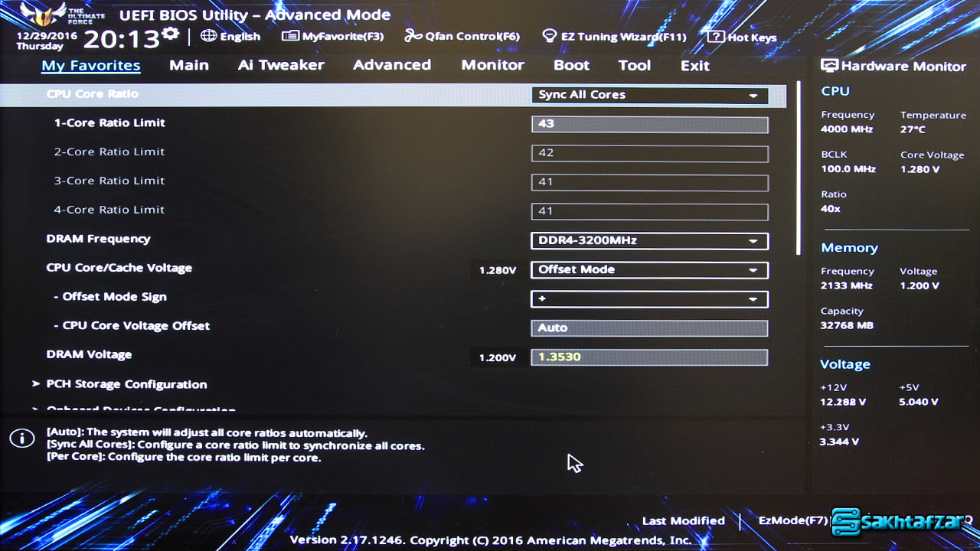
Task: Click the Hardware Monitor display icon
Action: point(829,66)
